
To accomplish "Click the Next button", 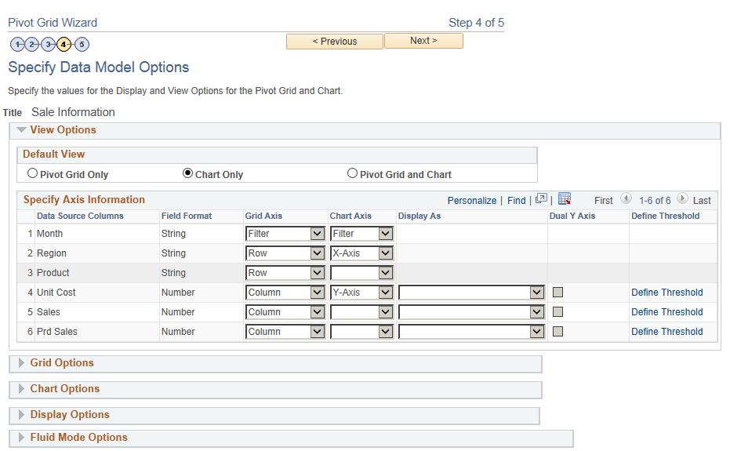I will 423,41.
